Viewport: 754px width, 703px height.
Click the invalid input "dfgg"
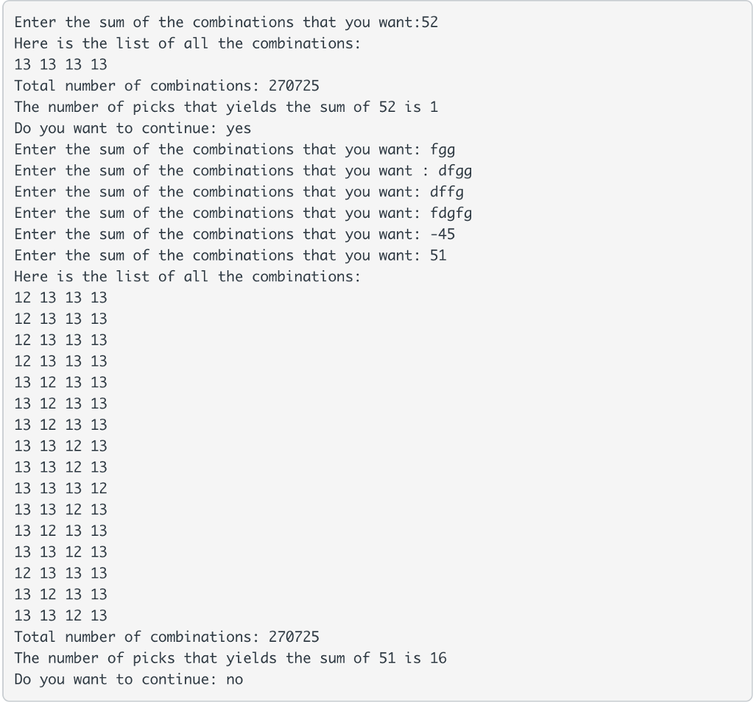(x=455, y=172)
